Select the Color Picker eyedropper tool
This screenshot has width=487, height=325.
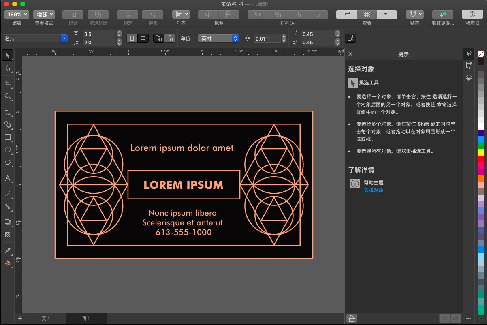[8, 250]
